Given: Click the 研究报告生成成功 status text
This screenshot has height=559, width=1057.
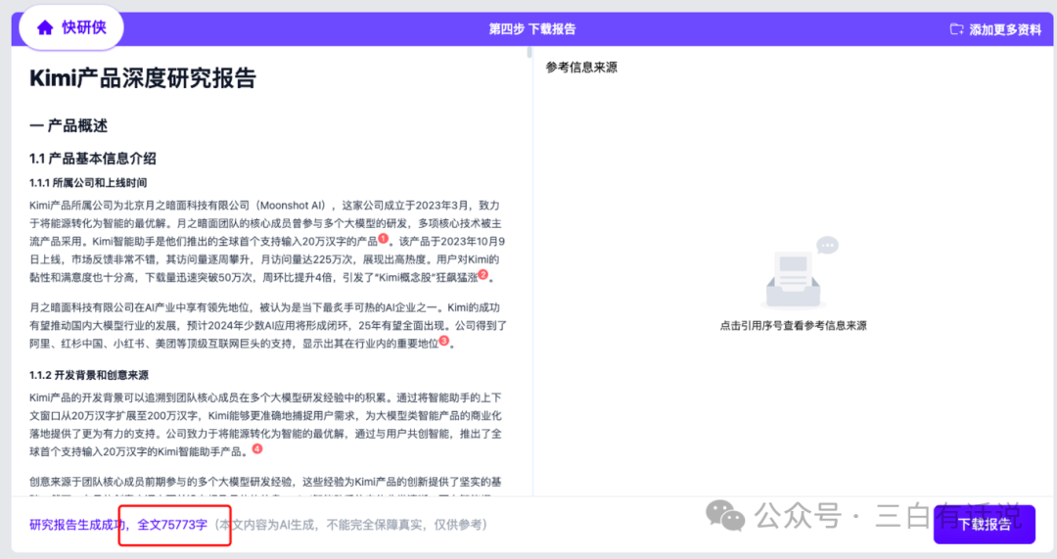Looking at the screenshot, I should (x=77, y=525).
